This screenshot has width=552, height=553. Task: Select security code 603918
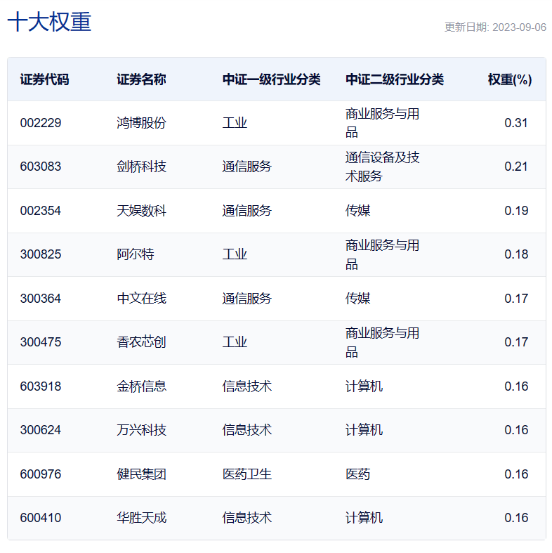[41, 386]
